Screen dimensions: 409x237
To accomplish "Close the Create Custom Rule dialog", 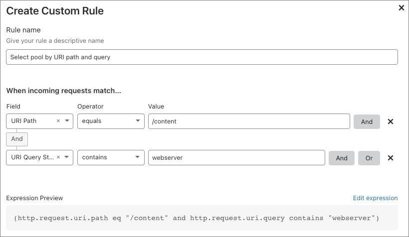I will [402, 8].
